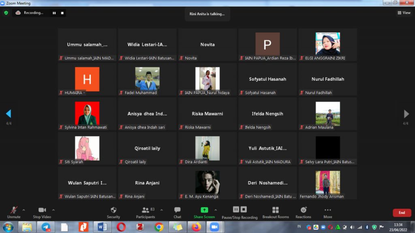This screenshot has height=233, width=415.
Task: Stop the recording from the top indicator
Action: coord(62,13)
